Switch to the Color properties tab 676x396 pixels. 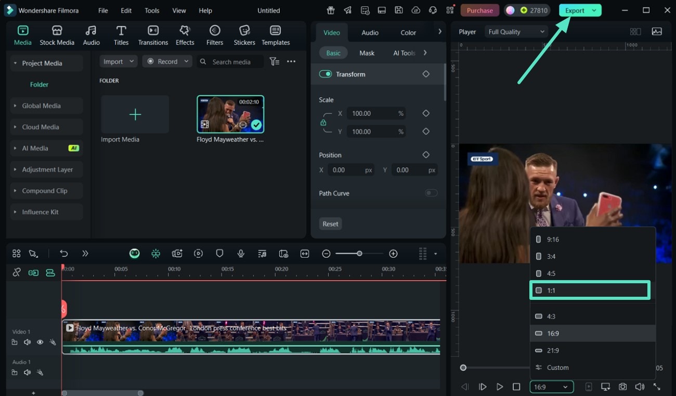[408, 32]
